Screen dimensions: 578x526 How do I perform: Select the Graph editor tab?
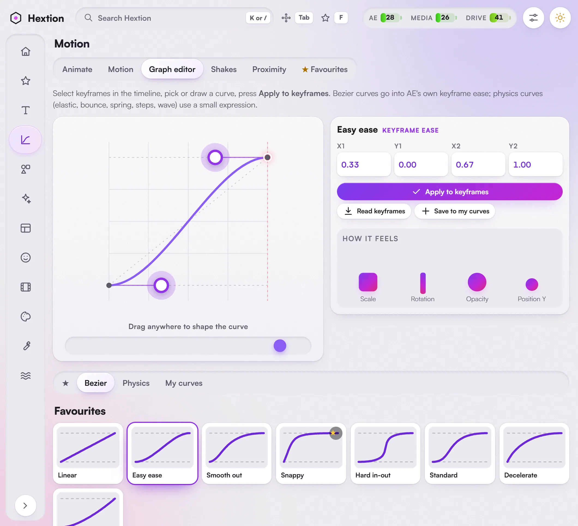pyautogui.click(x=172, y=69)
